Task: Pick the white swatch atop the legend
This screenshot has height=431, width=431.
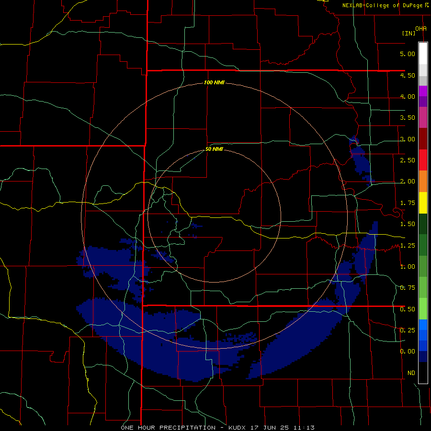Action: [423, 53]
